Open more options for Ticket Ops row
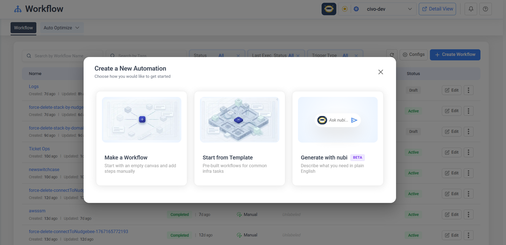The height and width of the screenshot is (245, 506). (469, 153)
